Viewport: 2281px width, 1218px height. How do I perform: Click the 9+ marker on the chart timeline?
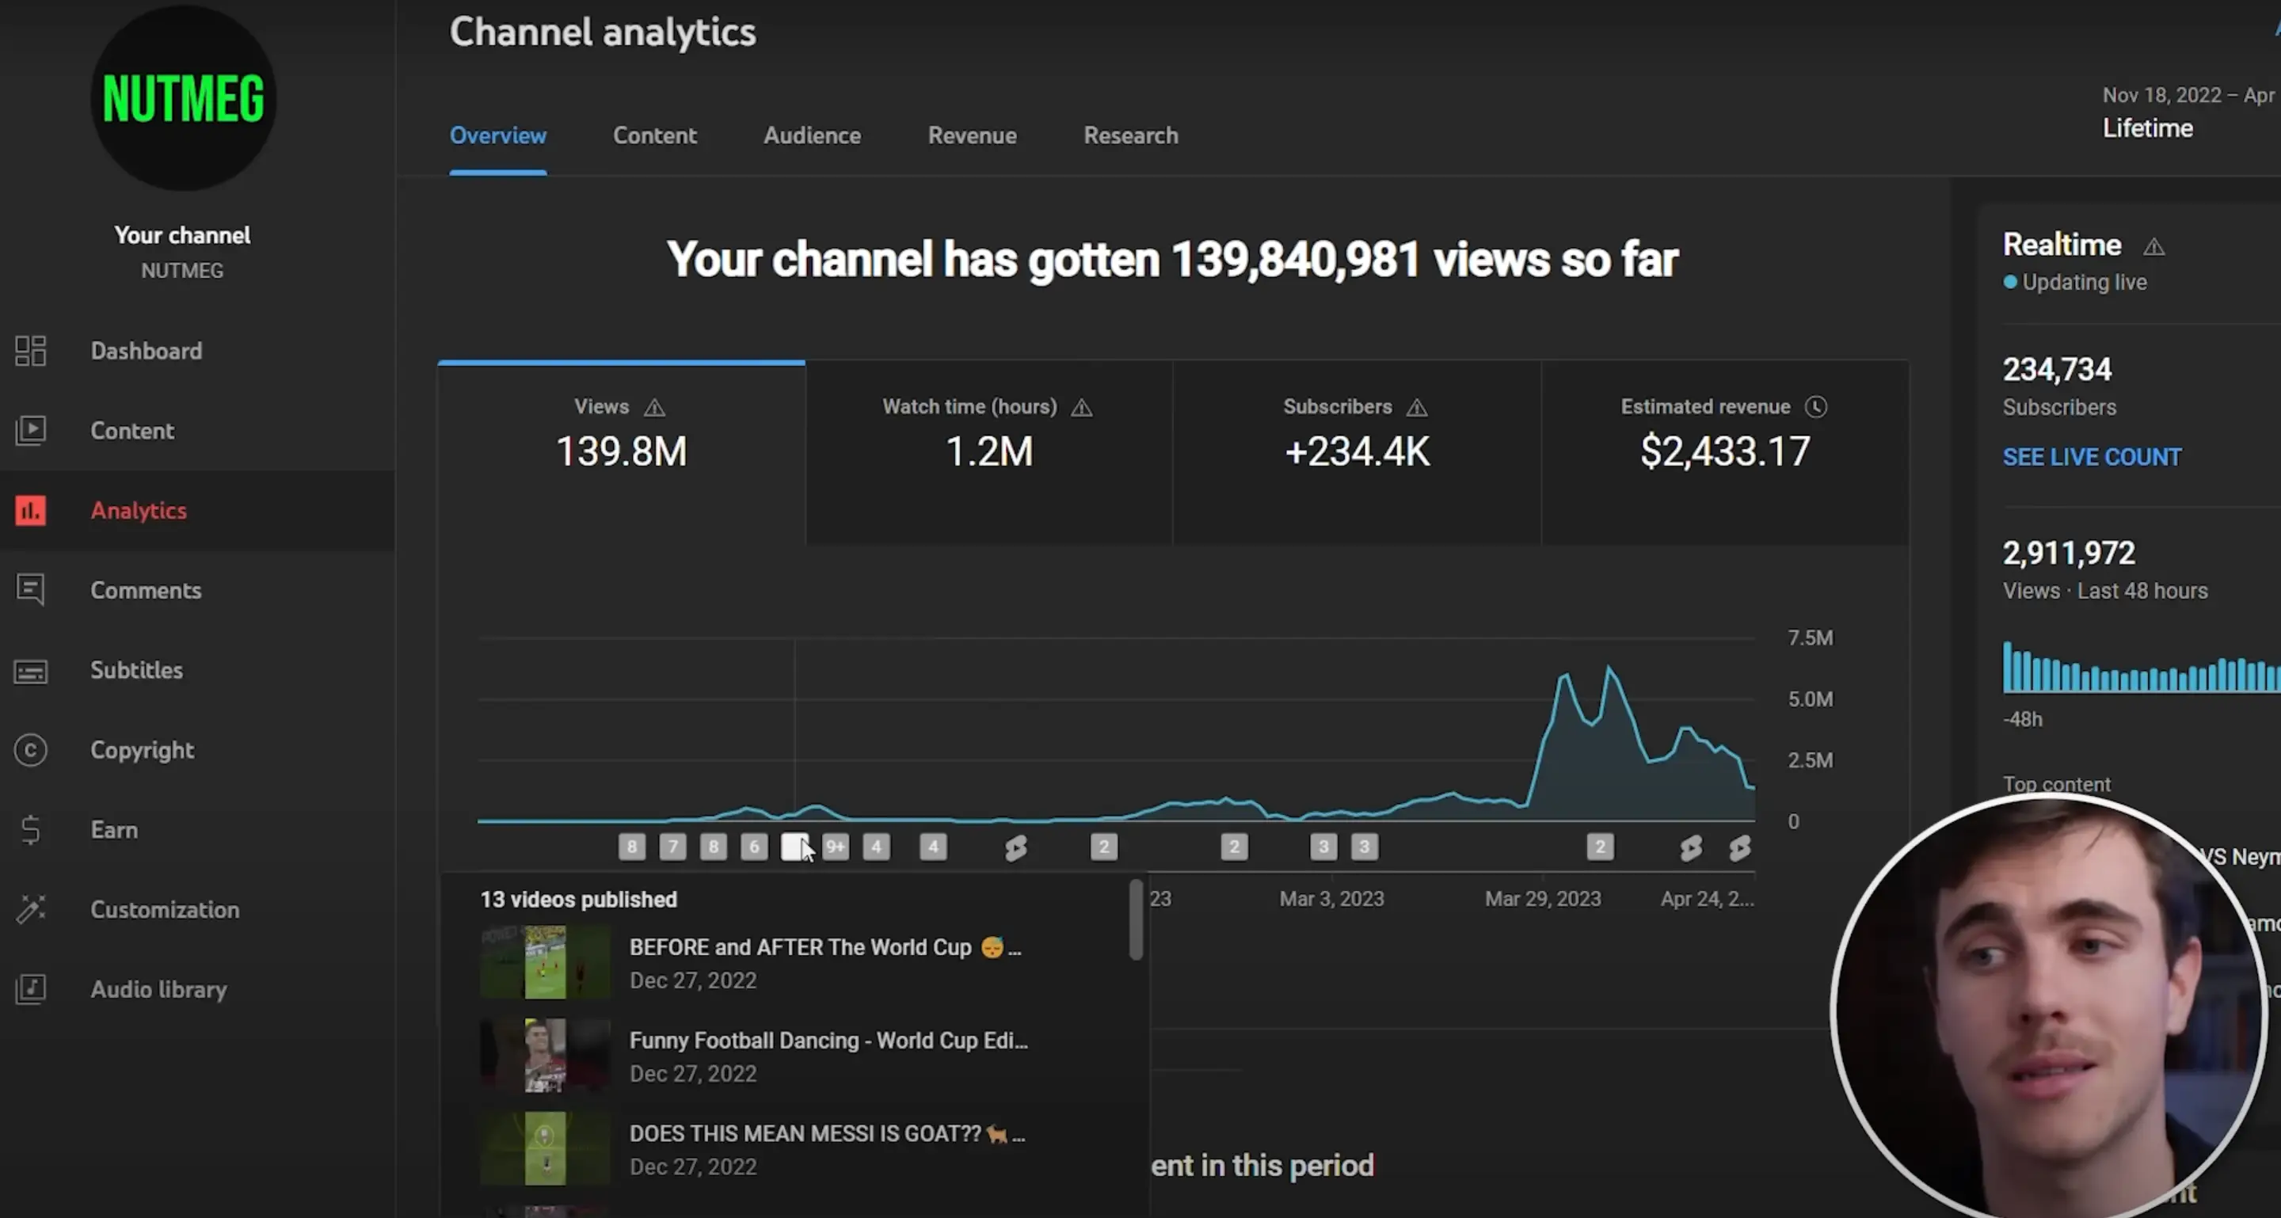[x=835, y=847]
